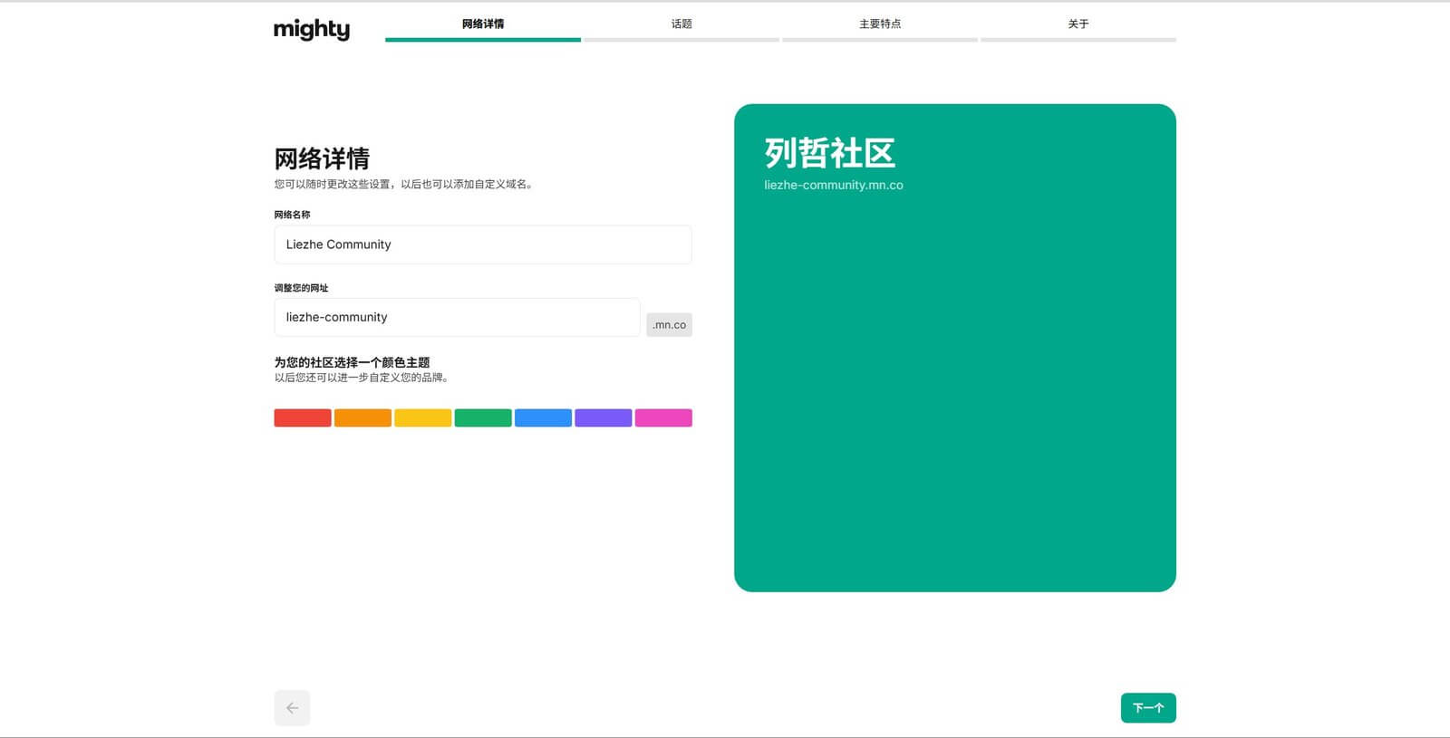The height and width of the screenshot is (738, 1450).
Task: Click the 以后您还可以进一步自定义您的品牌 hint text
Action: (362, 378)
